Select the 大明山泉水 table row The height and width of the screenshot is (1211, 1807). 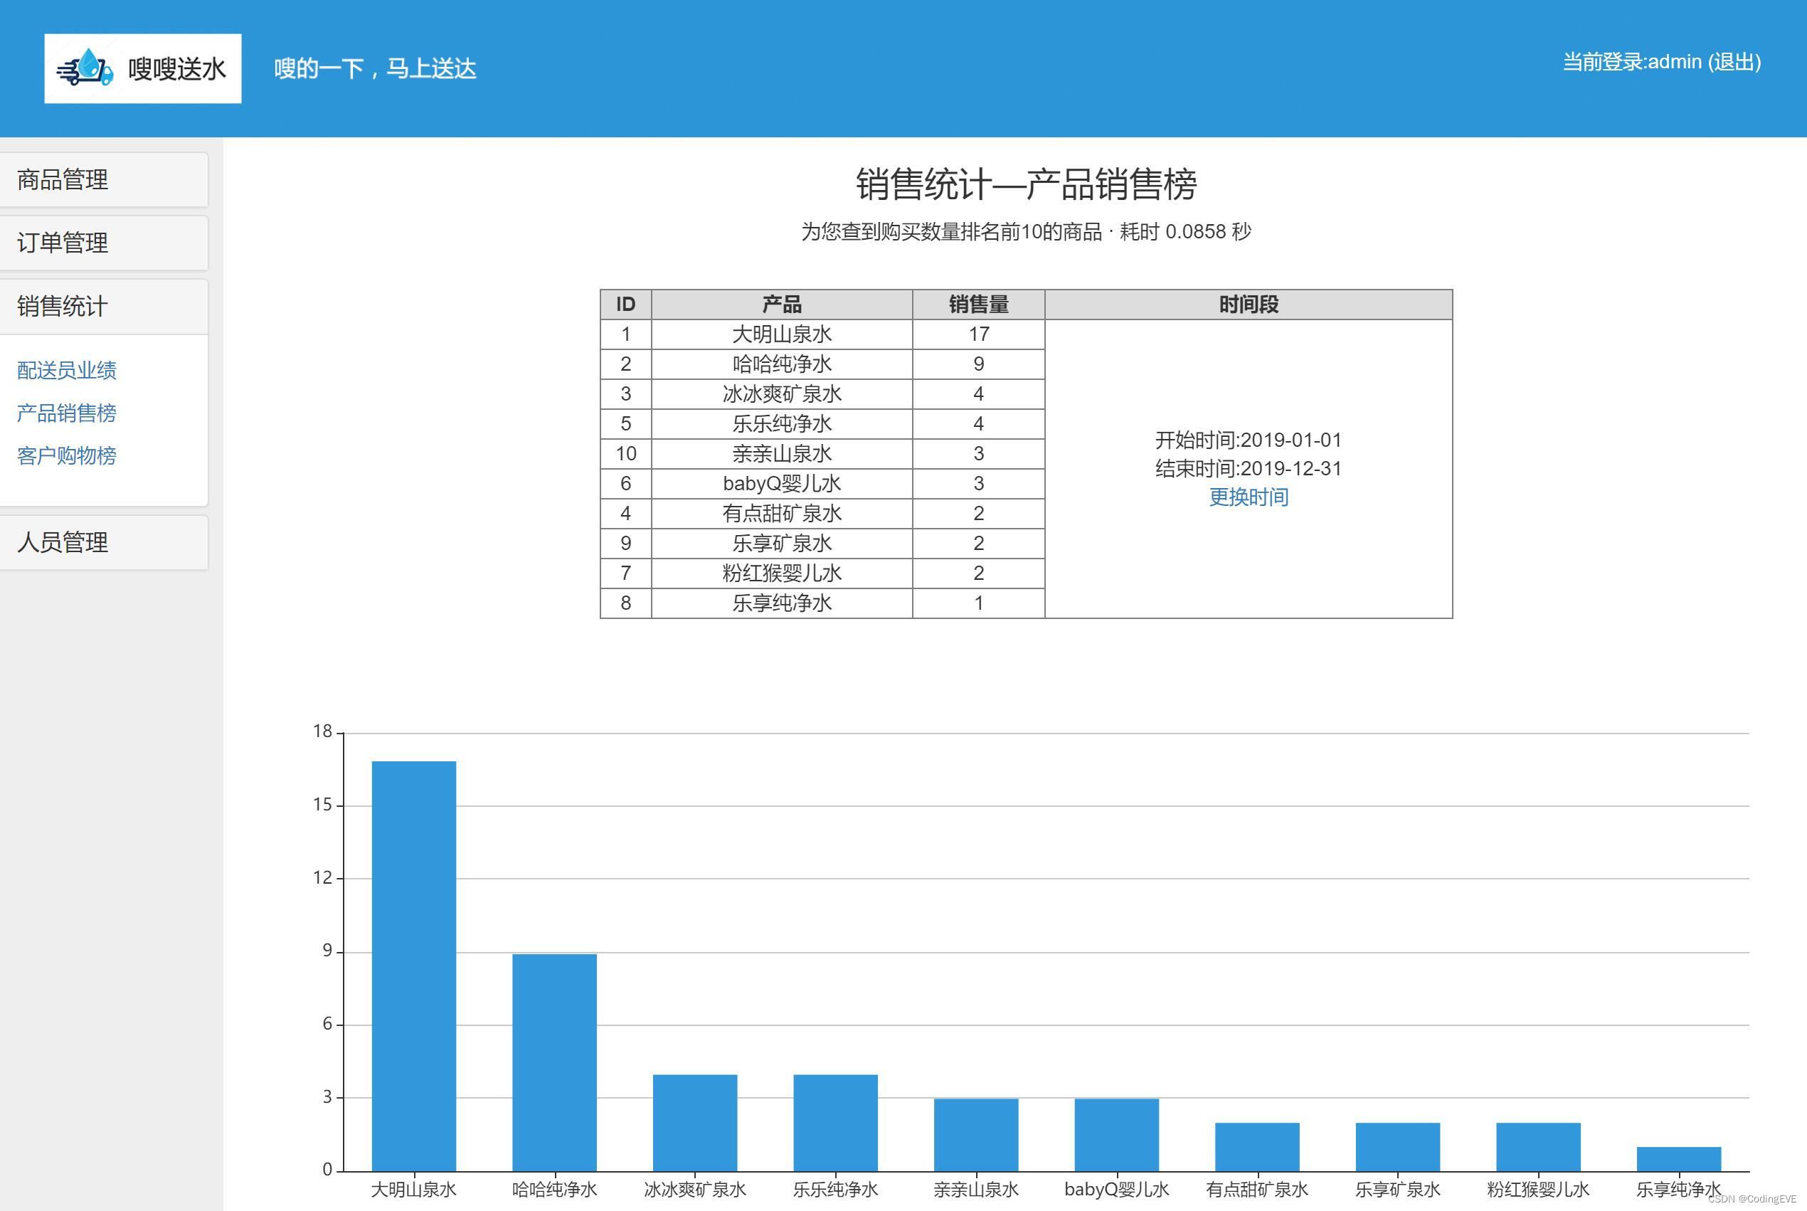pos(781,334)
